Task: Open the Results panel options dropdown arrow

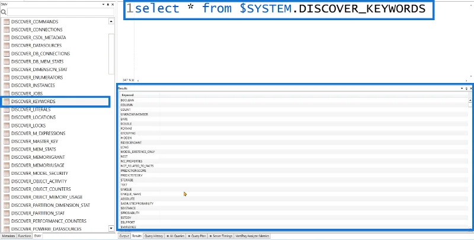Action: (462, 88)
